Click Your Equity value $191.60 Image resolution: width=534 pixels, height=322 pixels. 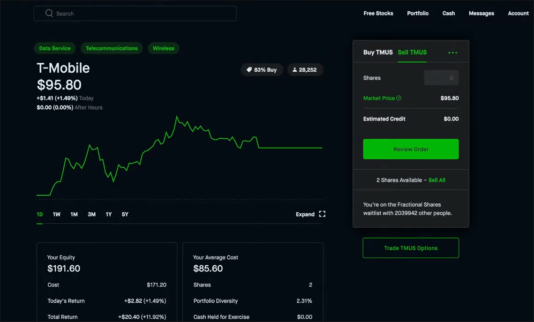click(64, 269)
